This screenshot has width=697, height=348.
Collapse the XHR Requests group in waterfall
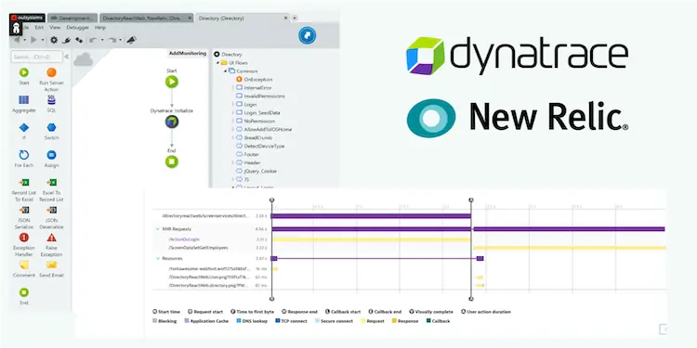(x=157, y=229)
